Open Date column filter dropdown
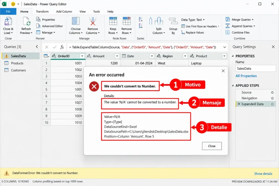The width and height of the screenshot is (279, 186). coord(152,56)
